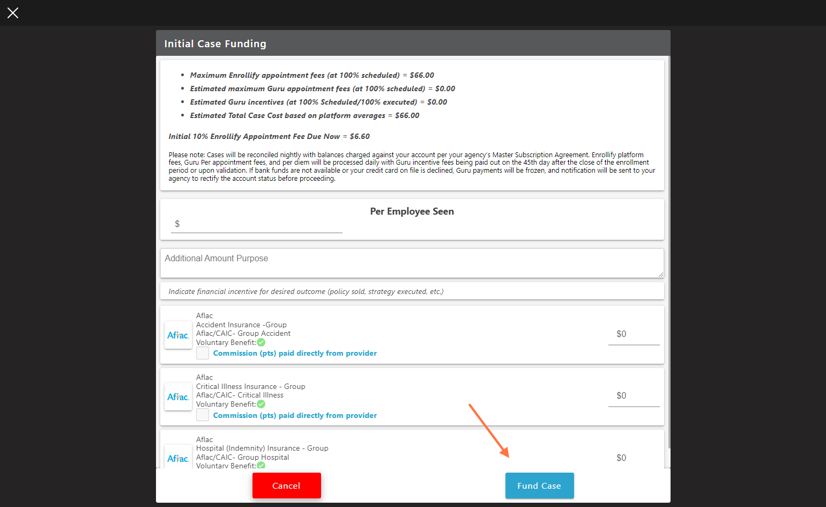The image size is (826, 507).
Task: Click 'Estimated Guru incentives' bullet
Action: (318, 102)
